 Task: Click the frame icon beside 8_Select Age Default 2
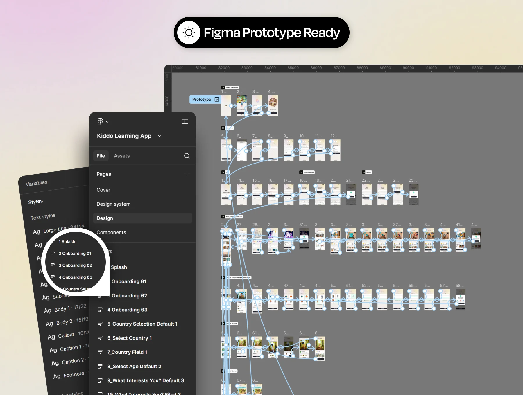(100, 366)
